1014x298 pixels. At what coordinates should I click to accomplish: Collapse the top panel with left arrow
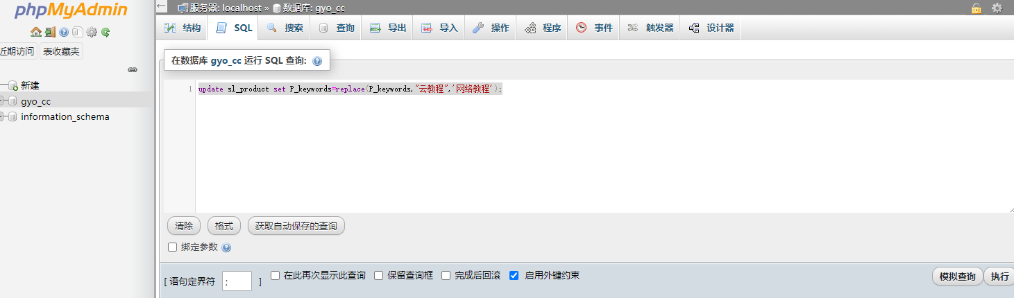tap(162, 7)
